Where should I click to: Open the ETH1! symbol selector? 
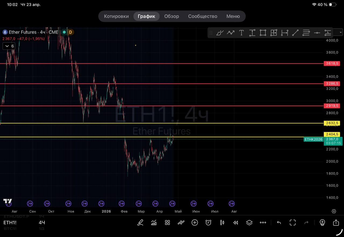click(x=10, y=222)
